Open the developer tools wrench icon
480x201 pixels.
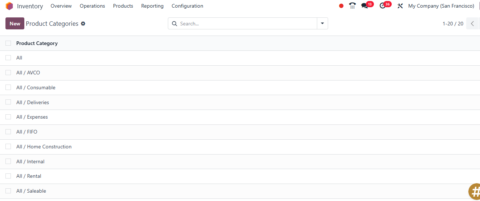(x=400, y=6)
